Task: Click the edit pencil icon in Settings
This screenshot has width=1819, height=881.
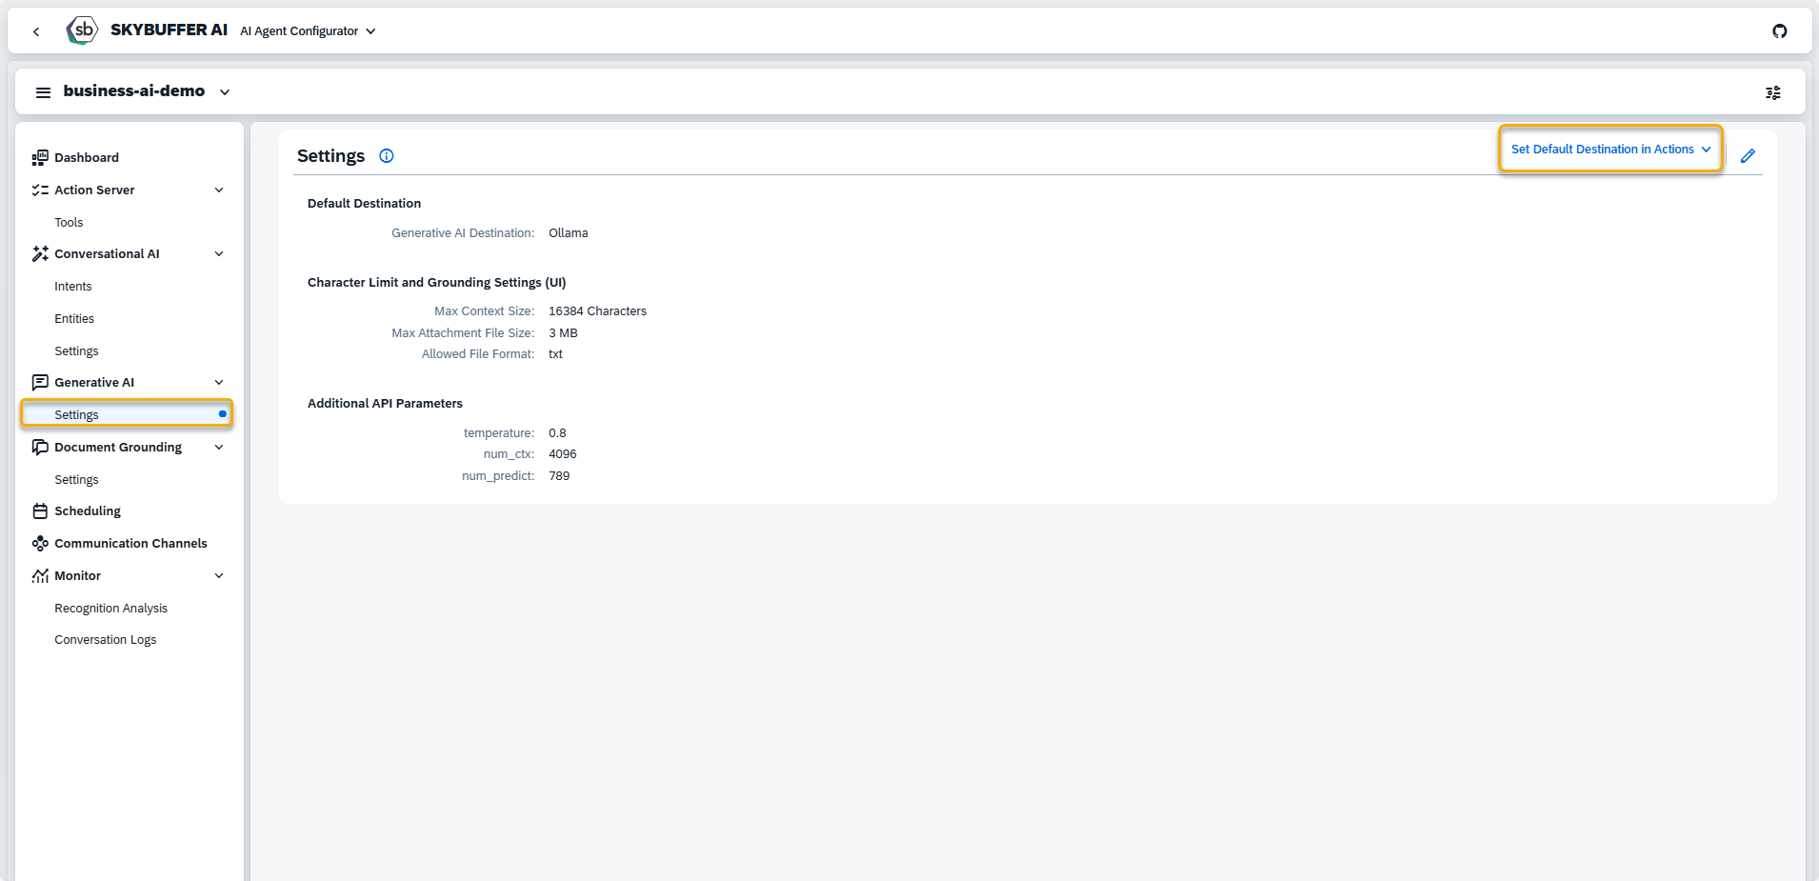Action: tap(1748, 156)
